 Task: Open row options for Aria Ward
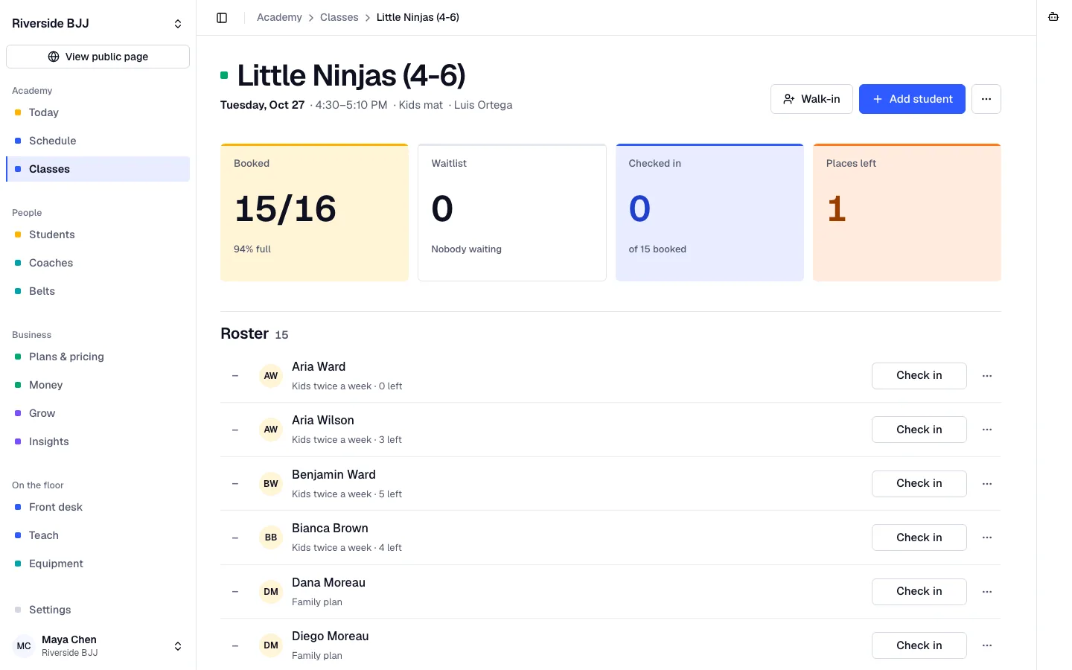coord(987,376)
